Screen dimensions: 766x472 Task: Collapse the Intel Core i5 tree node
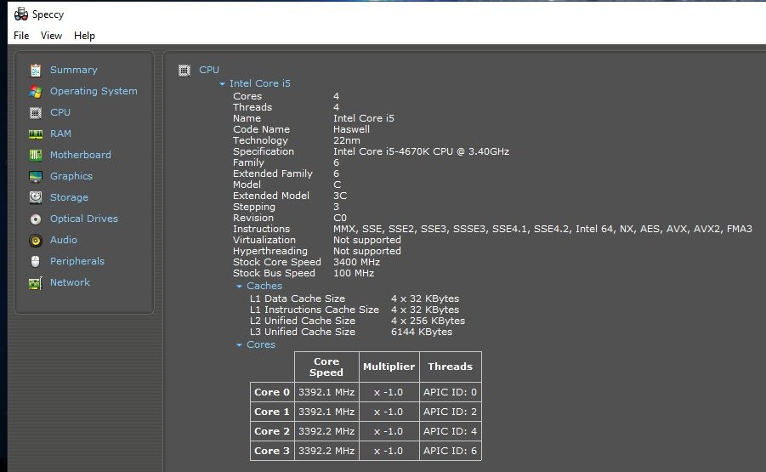[x=222, y=84]
